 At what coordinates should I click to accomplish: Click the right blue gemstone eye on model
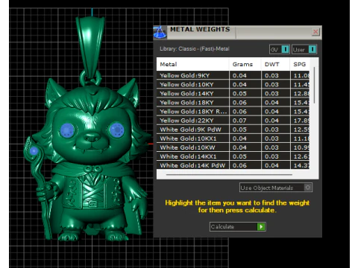pyautogui.click(x=116, y=130)
